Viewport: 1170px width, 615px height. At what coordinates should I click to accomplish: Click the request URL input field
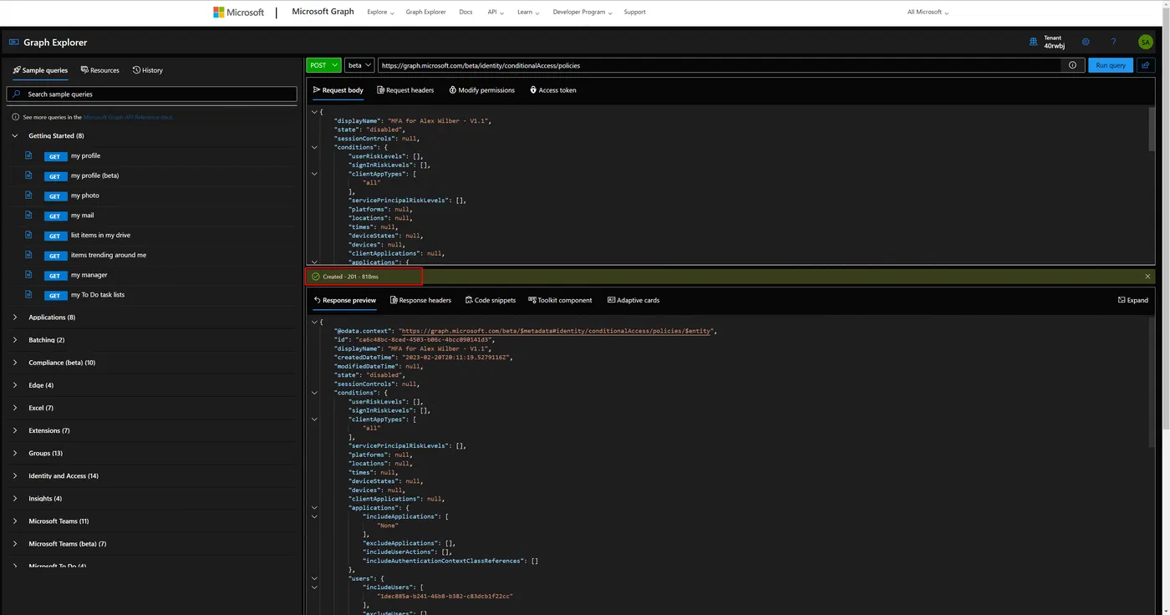click(720, 65)
